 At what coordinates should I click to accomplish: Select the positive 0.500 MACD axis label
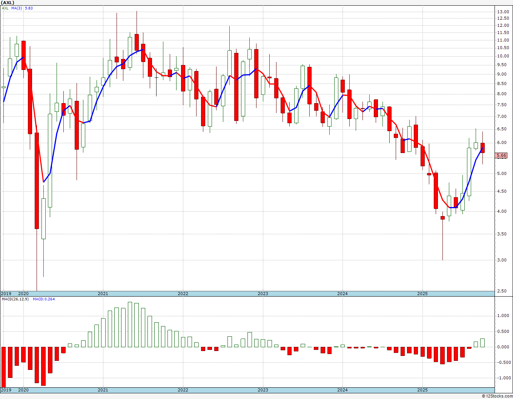(503, 331)
